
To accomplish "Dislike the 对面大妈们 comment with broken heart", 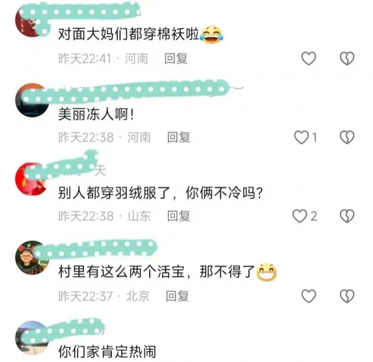I will tap(347, 58).
